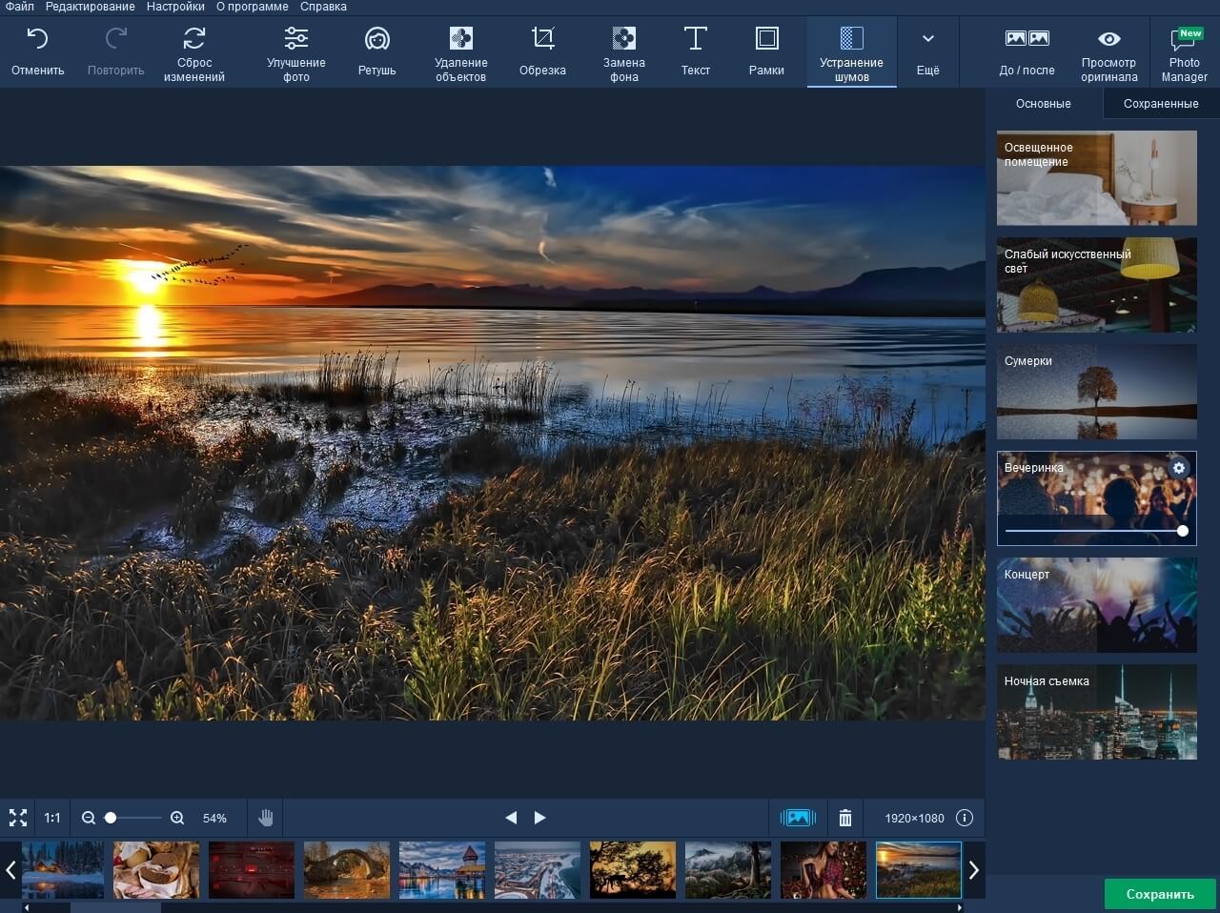Click the green Сохранить button

(x=1160, y=894)
